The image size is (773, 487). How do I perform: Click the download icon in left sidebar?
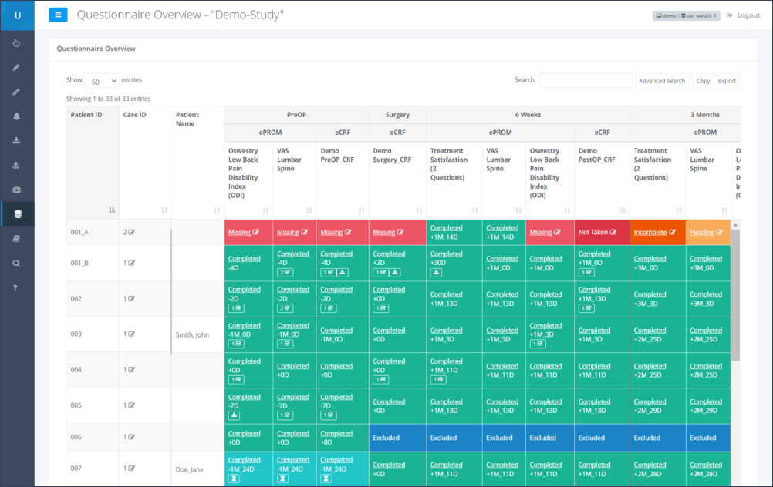pos(17,141)
